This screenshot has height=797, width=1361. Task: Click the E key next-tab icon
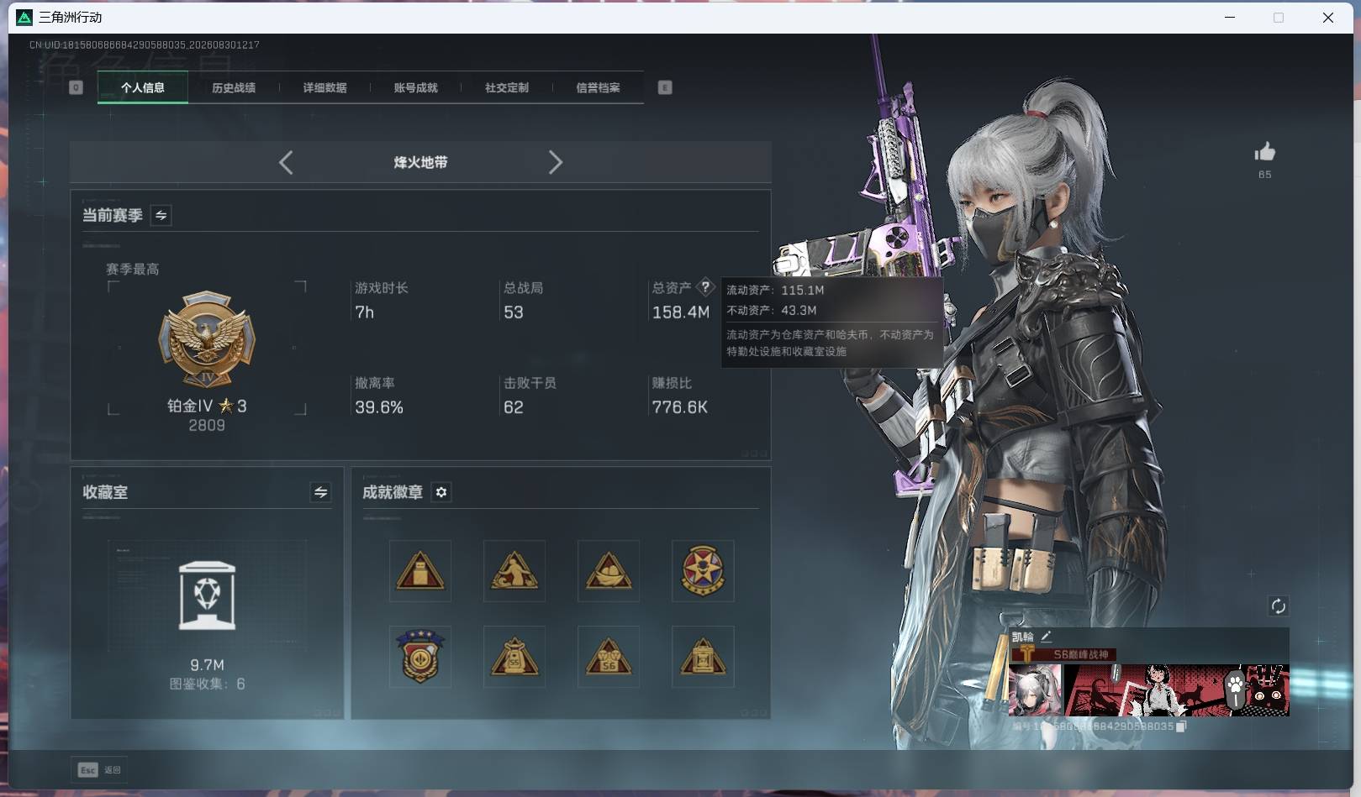665,87
